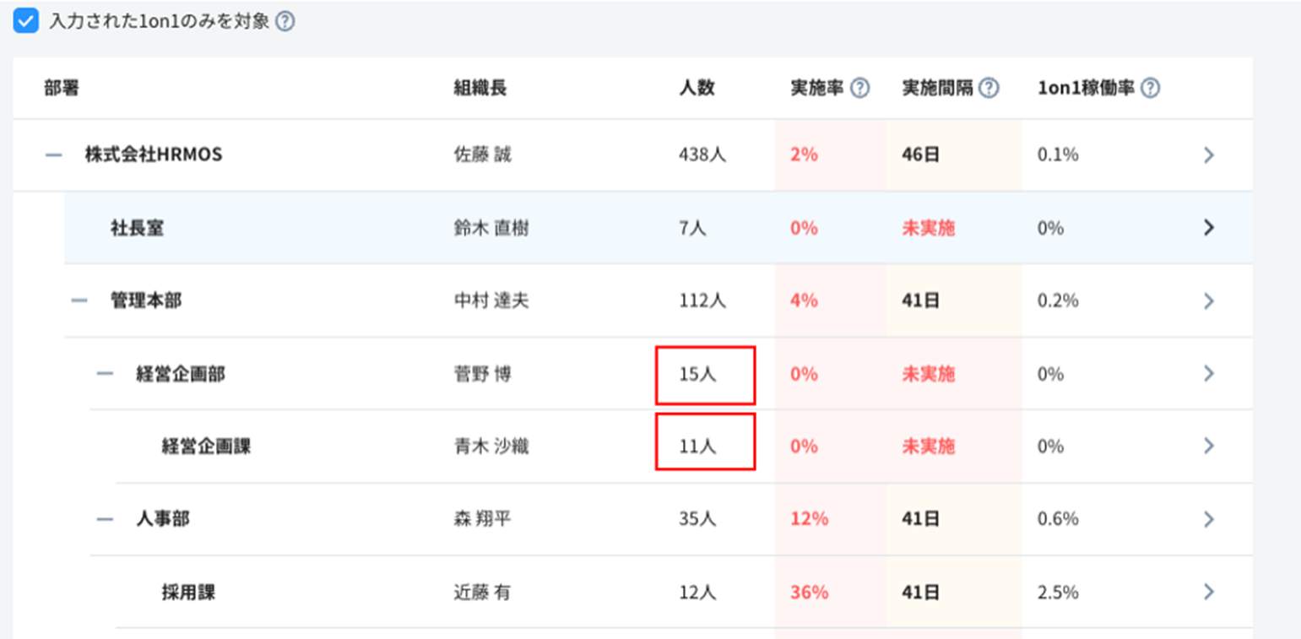Open 人事部 row detail arrow

1208,519
